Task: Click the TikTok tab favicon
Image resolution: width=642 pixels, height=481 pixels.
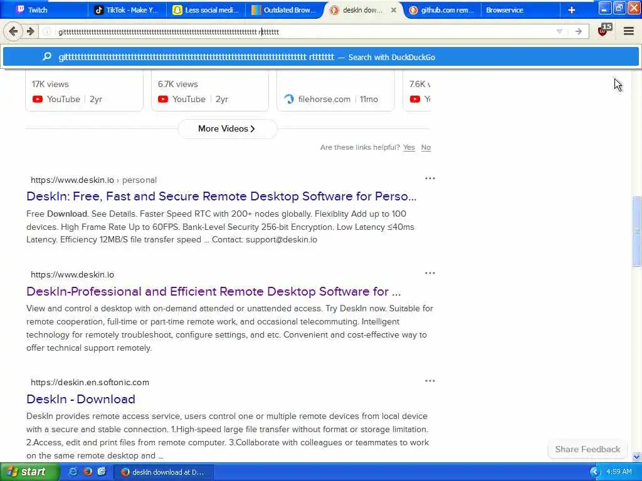Action: (98, 10)
